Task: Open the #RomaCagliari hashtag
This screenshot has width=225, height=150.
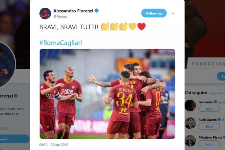Action: coord(60,43)
